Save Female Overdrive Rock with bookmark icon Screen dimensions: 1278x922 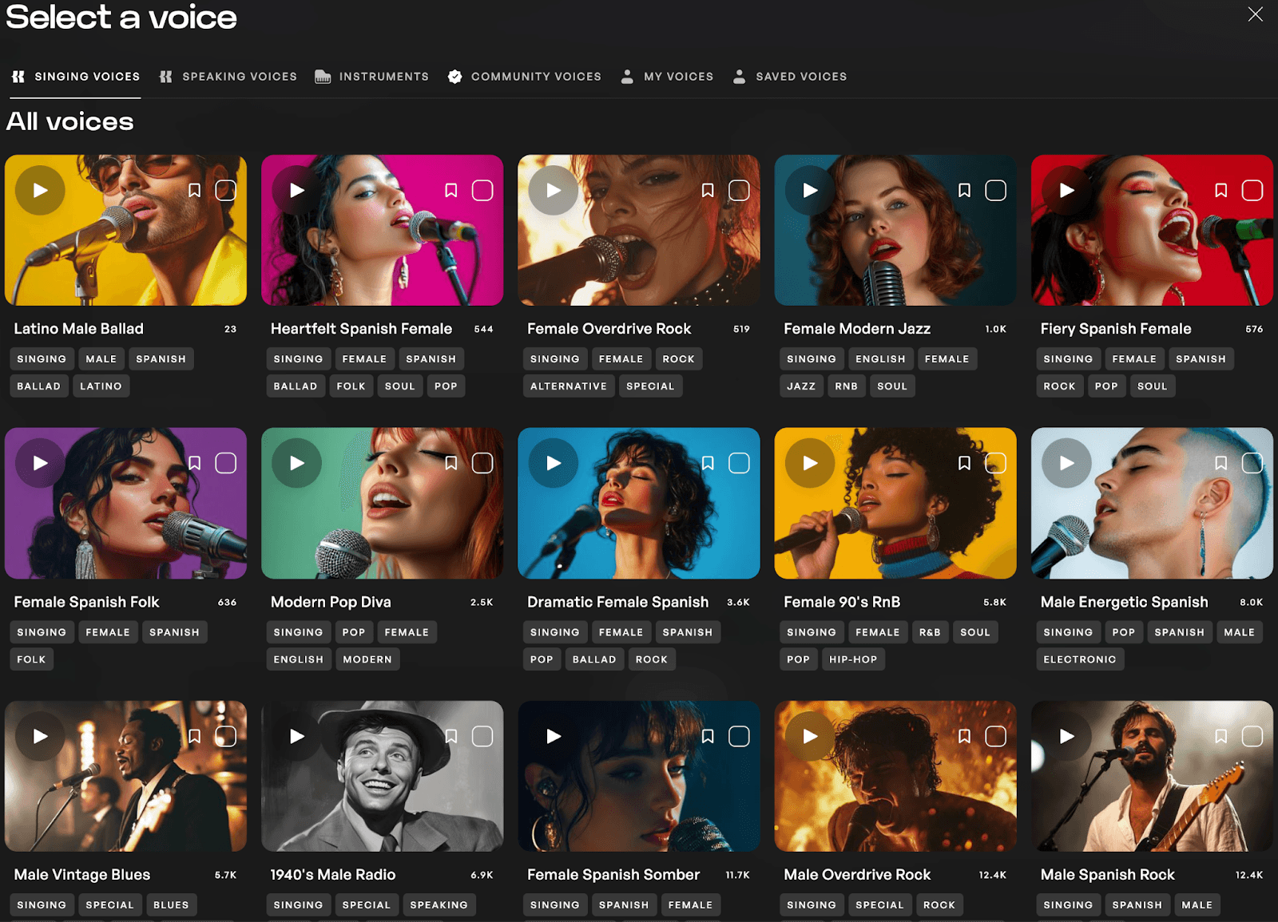(707, 190)
